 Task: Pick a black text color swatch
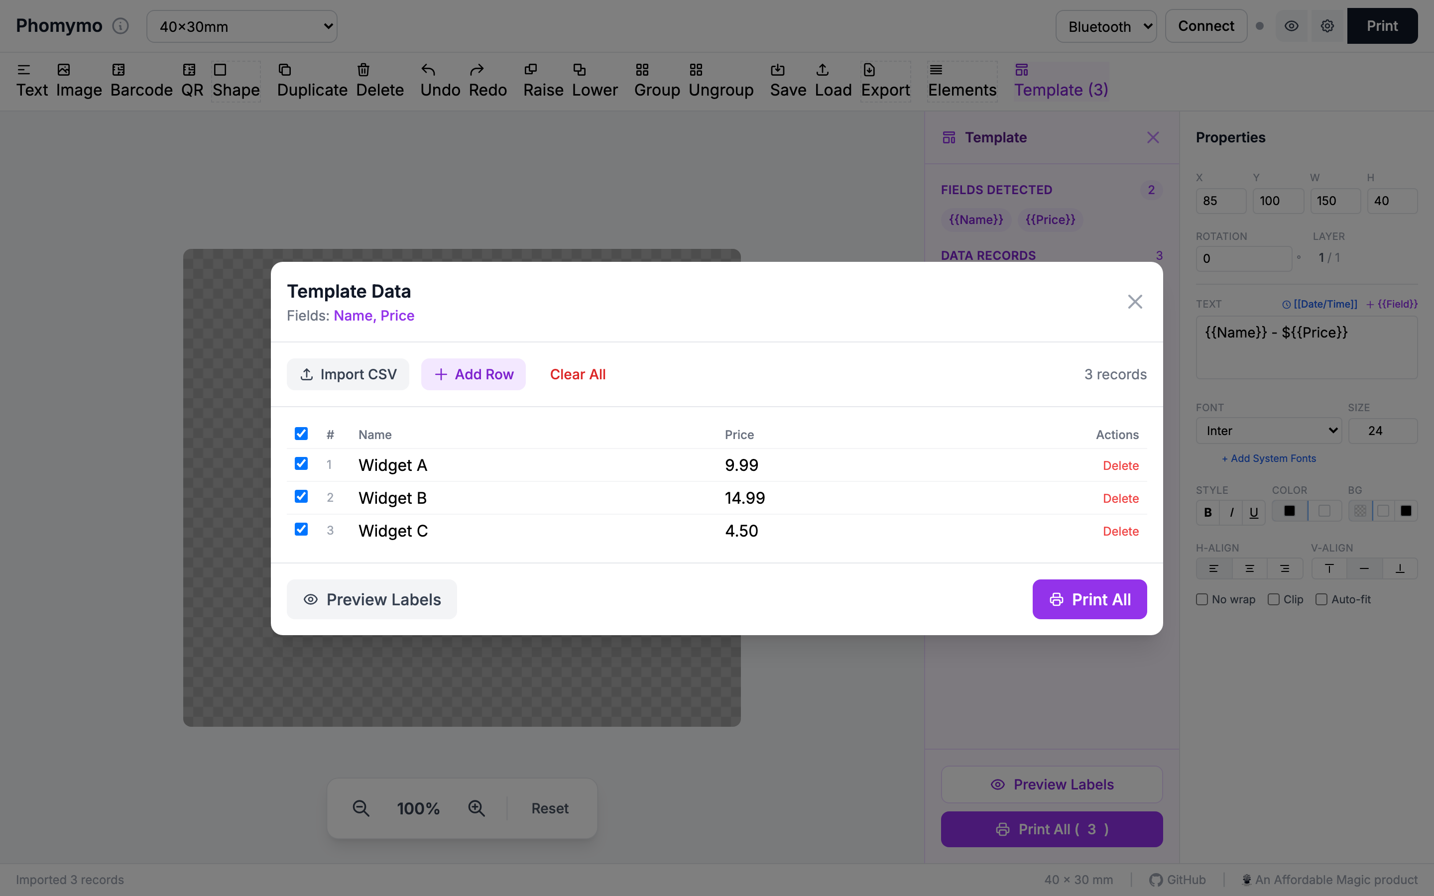(x=1290, y=510)
